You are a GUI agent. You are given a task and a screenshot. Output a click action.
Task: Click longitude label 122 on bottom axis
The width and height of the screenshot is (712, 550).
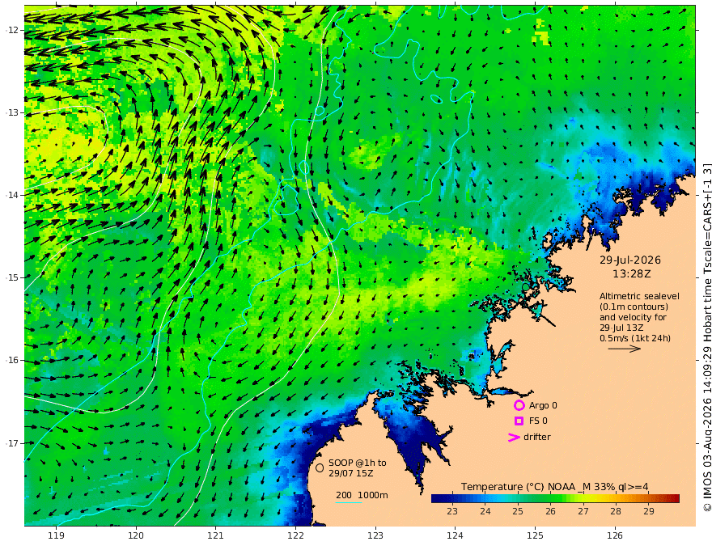tap(295, 535)
